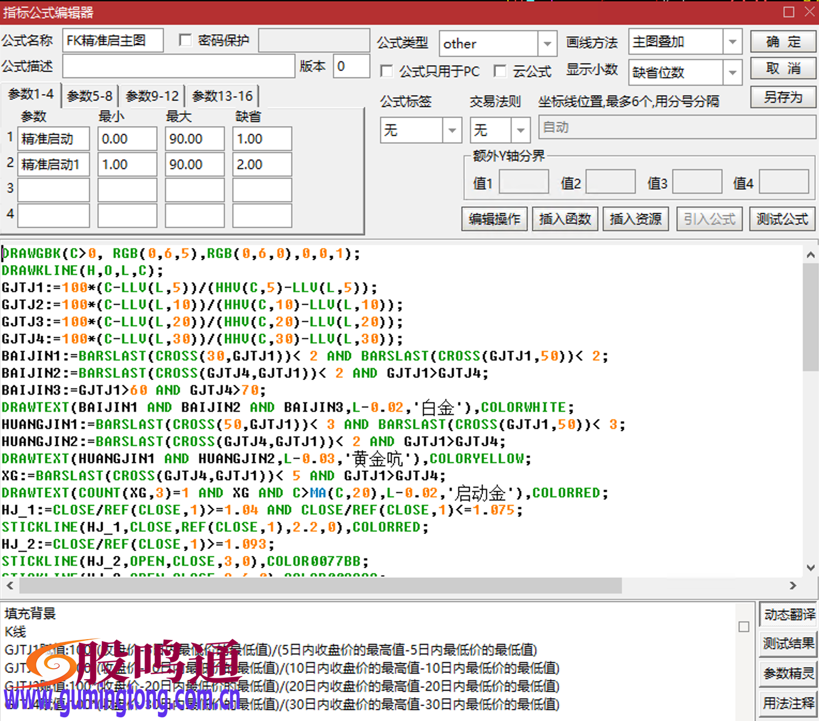Enable the 云公式 checkbox

[x=500, y=71]
